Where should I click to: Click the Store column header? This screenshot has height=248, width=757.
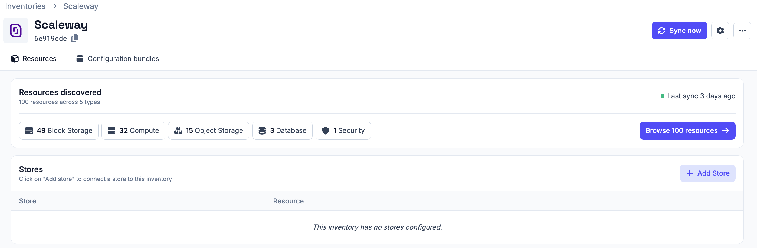point(28,201)
